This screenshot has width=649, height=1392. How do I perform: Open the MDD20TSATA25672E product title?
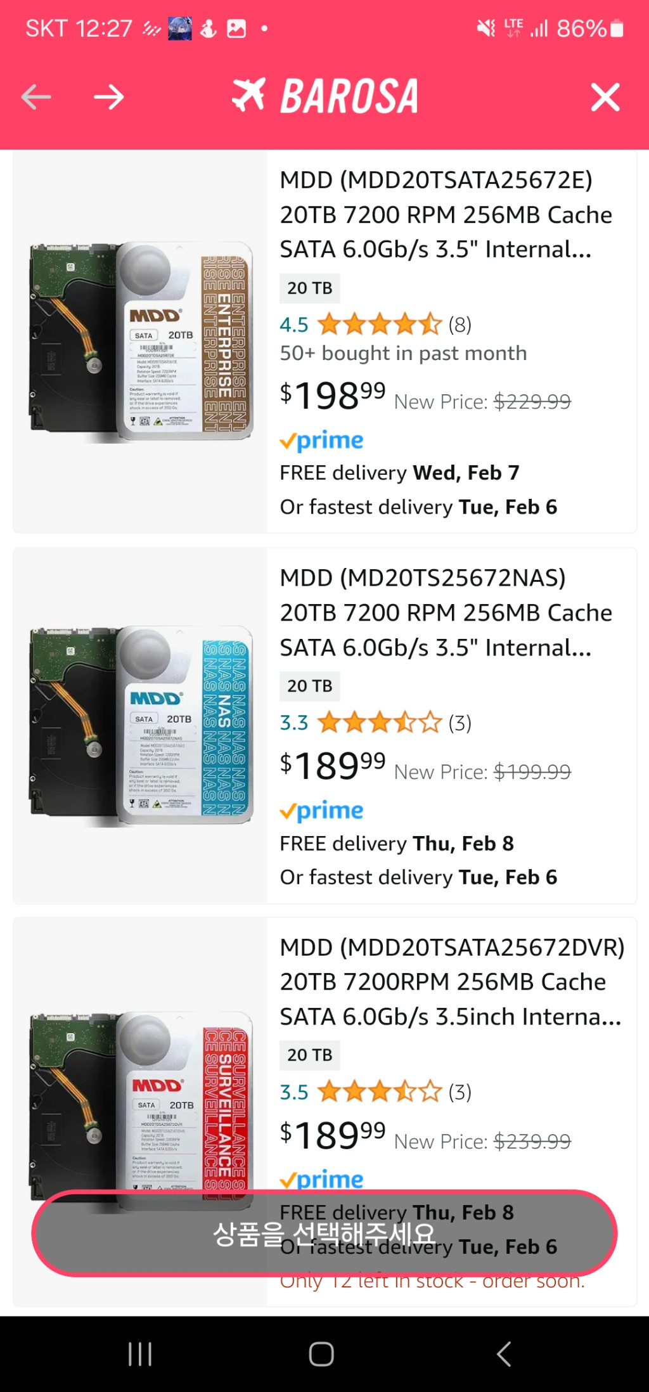tap(446, 215)
